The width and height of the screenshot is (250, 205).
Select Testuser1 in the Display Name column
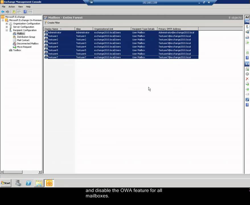coord(53,36)
